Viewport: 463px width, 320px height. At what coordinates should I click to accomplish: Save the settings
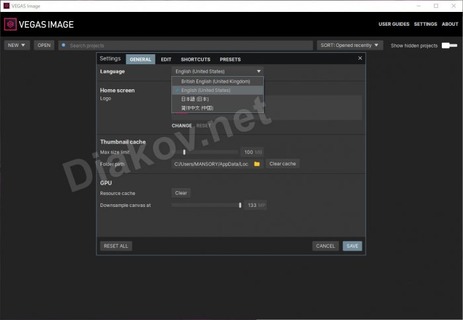coord(353,246)
